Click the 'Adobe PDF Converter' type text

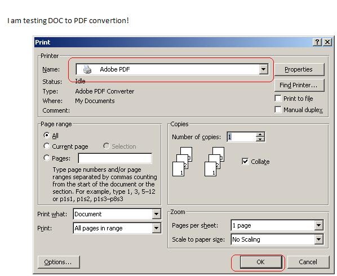click(x=105, y=91)
